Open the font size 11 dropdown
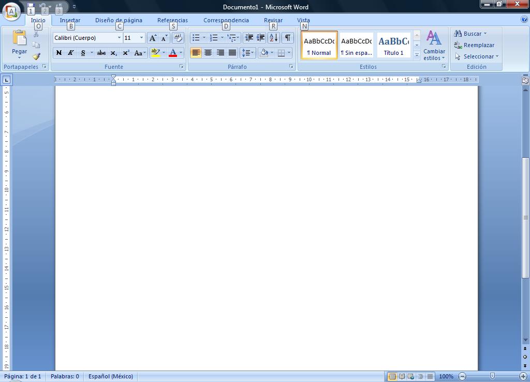Screen dimensions: 530x382 (141, 38)
